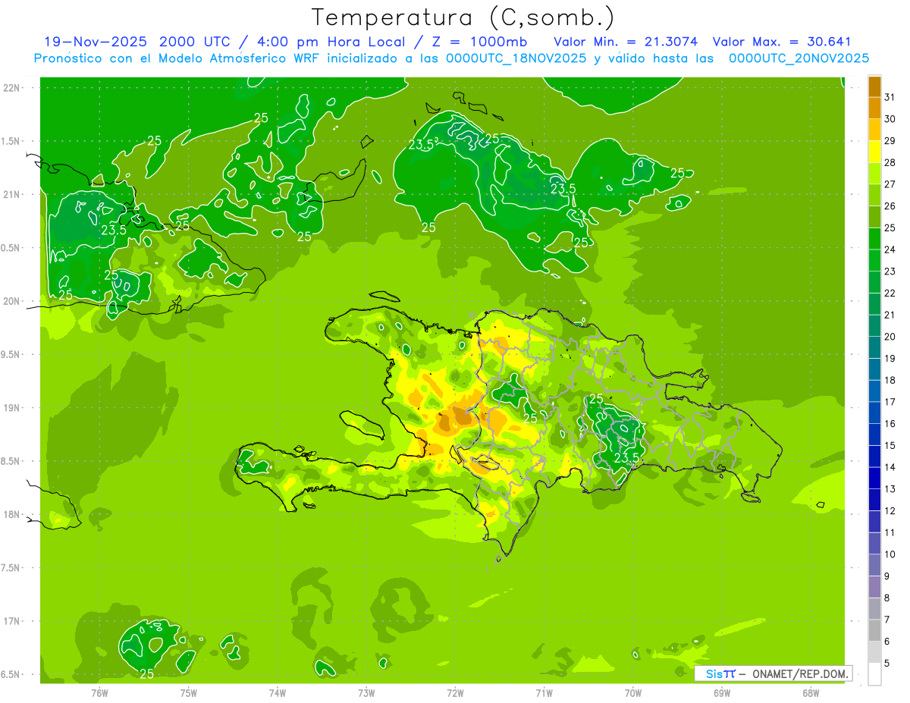Viewport: 910px width, 703px height.
Task: Click the "Valor Max. = 30.641" text
Action: [782, 42]
